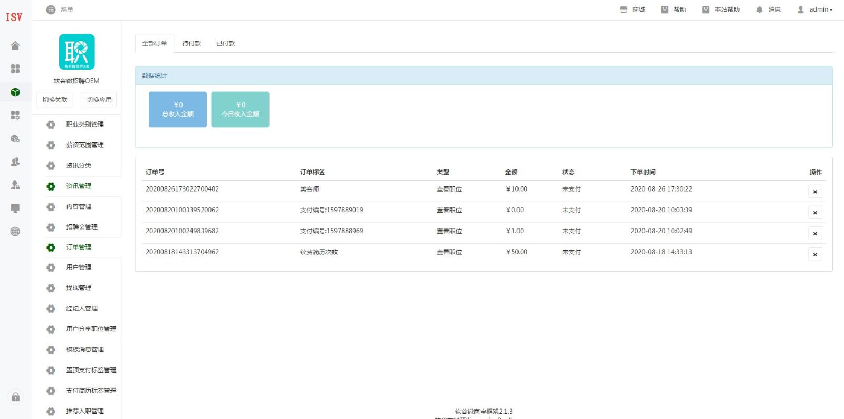Open the 招聘会管理 menu item
This screenshot has height=419, width=844.
coord(82,227)
